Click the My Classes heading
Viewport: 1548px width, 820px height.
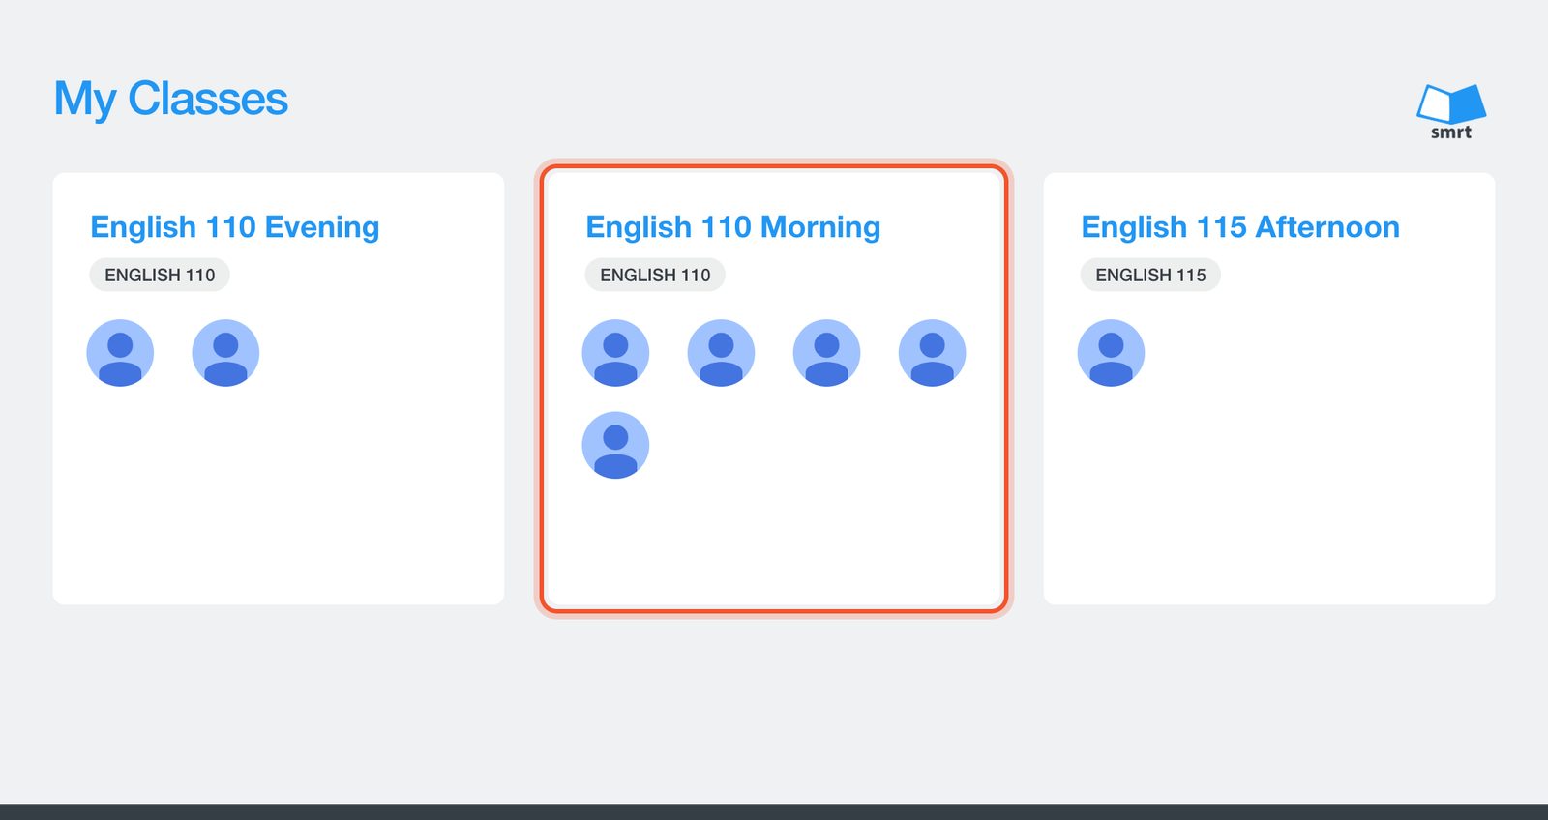tap(171, 99)
